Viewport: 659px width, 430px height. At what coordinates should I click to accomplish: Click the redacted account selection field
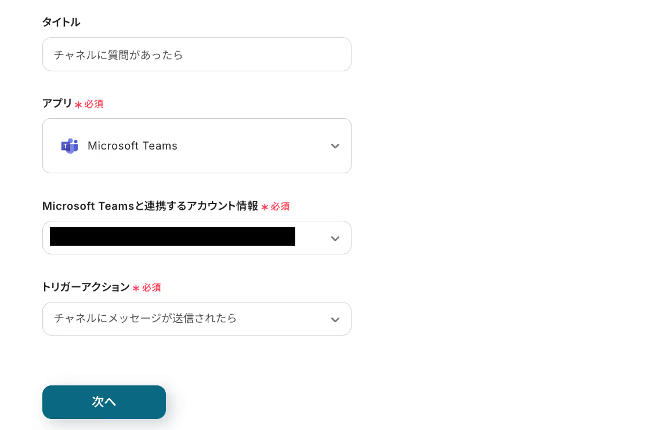(172, 237)
